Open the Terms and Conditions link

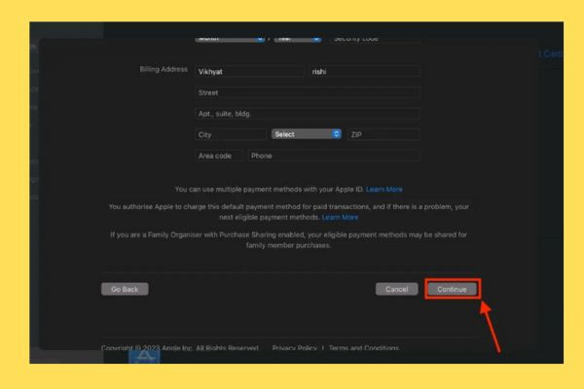click(x=364, y=348)
